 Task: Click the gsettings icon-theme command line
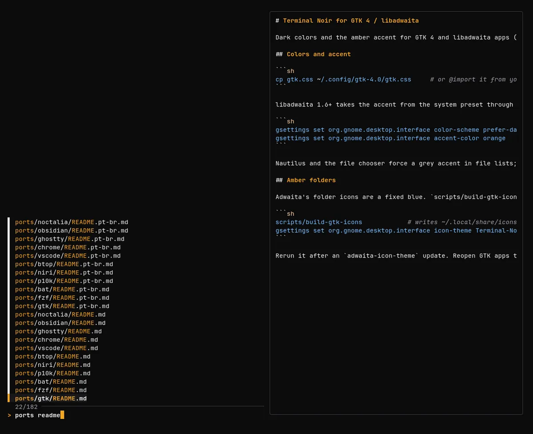point(396,230)
